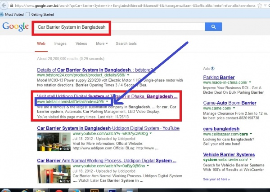Expand arrow next to bdstore24.com URL
The image size is (270, 192).
(128, 75)
